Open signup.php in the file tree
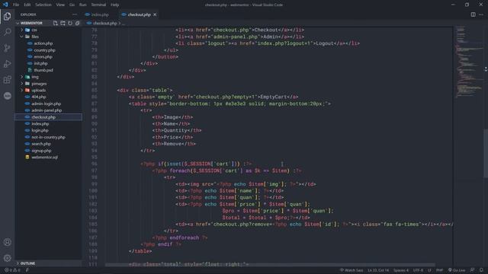Image resolution: width=488 pixels, height=274 pixels. [x=41, y=151]
